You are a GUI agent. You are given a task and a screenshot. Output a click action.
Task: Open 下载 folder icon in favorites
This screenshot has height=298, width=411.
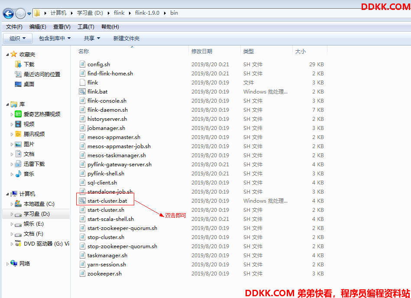(18, 64)
